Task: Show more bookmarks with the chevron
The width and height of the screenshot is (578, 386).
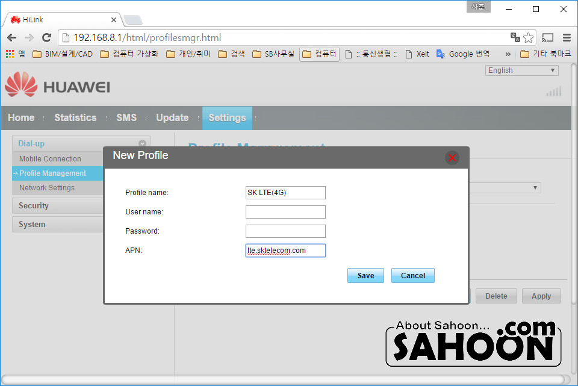Action: pyautogui.click(x=508, y=54)
